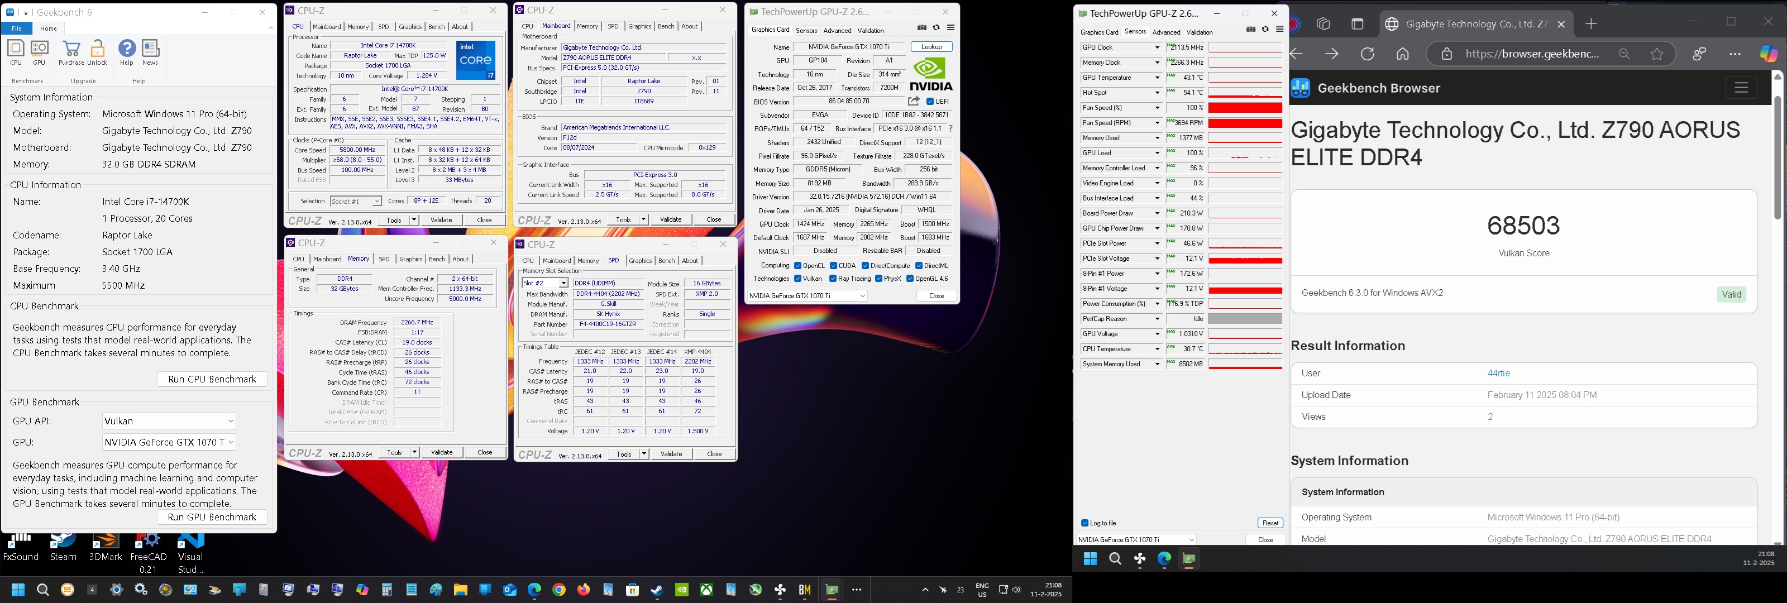Click Validate button in CPU-Z Memory window
The image size is (1787, 603).
(441, 452)
